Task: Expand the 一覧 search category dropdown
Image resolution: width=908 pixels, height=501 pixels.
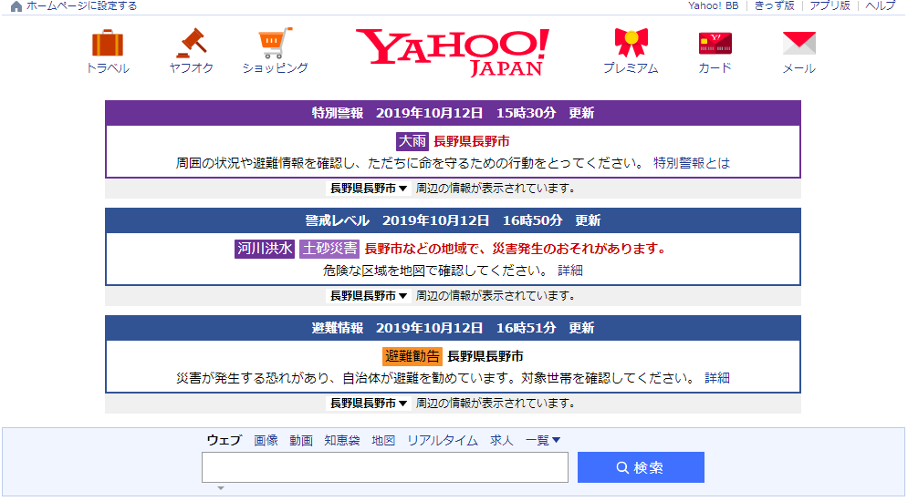Action: 543,440
